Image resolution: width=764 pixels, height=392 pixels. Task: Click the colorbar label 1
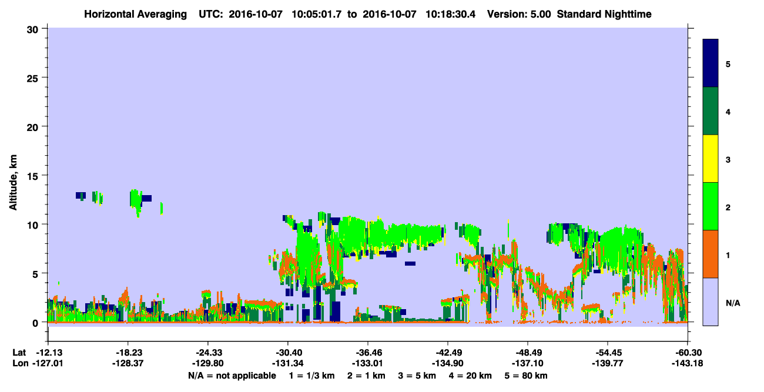[728, 254]
